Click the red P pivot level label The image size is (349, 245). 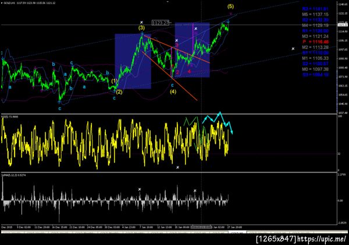(315, 42)
